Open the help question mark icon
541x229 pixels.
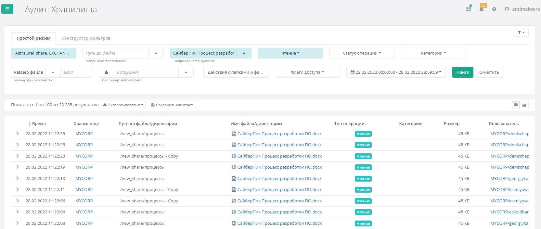click(x=494, y=9)
